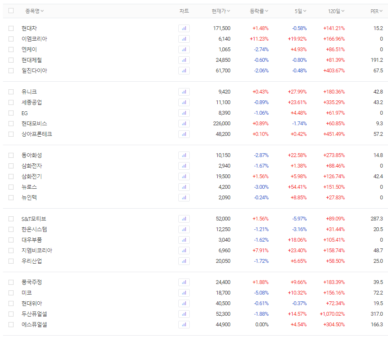388x339 pixels.
Task: Check the box for 현대모비스
Action: pos(11,124)
